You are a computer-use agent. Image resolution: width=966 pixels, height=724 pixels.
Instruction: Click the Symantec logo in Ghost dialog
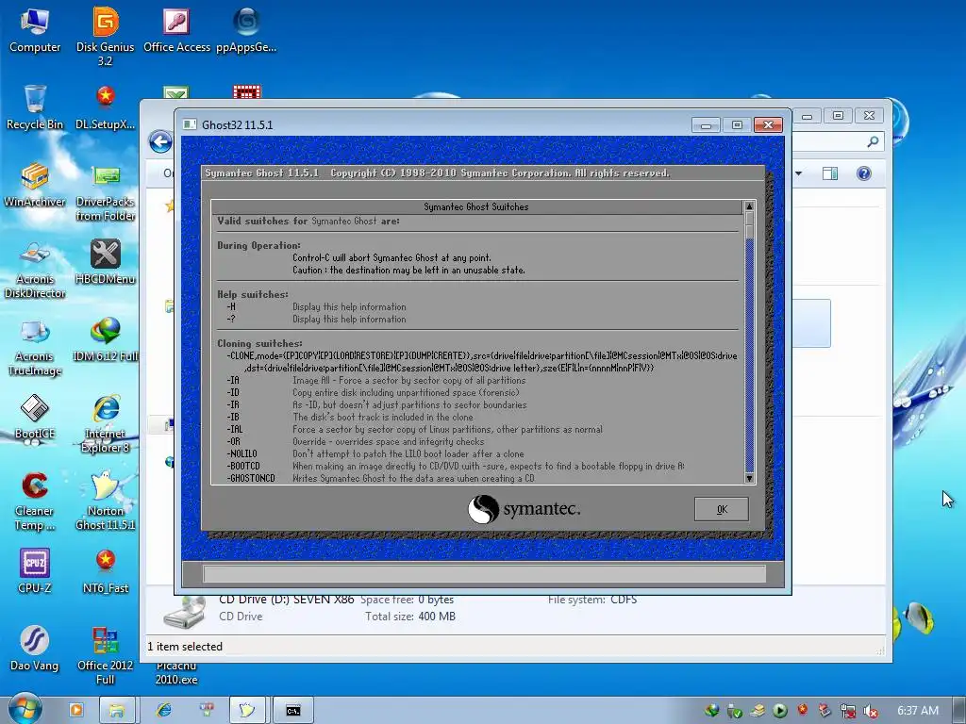coord(524,509)
